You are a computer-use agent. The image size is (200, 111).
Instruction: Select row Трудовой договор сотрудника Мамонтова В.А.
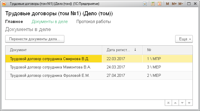[x=99, y=67]
